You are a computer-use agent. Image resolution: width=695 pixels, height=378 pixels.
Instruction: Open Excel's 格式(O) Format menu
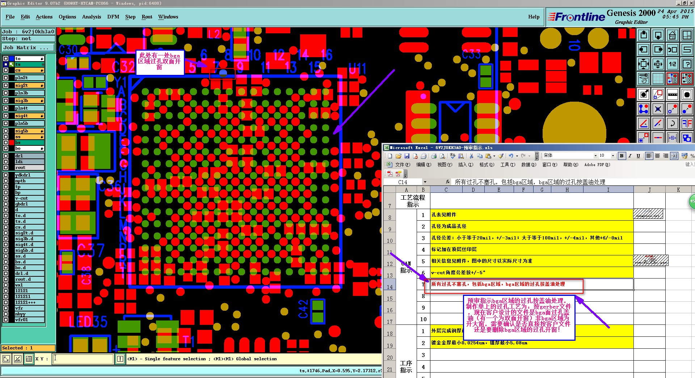tap(486, 165)
